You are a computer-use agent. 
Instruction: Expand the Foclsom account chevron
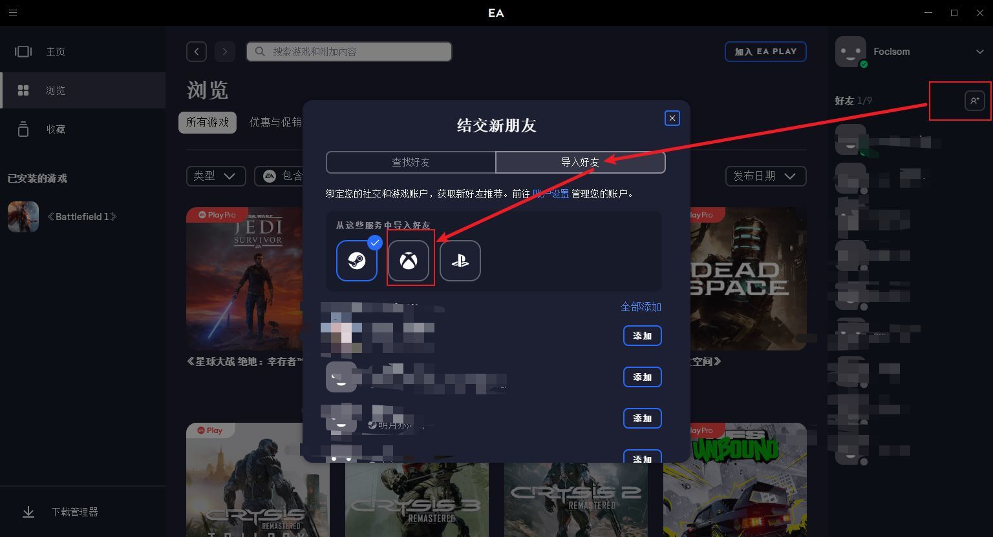[980, 52]
